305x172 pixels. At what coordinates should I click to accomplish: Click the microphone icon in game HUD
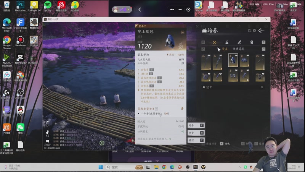tap(102, 143)
